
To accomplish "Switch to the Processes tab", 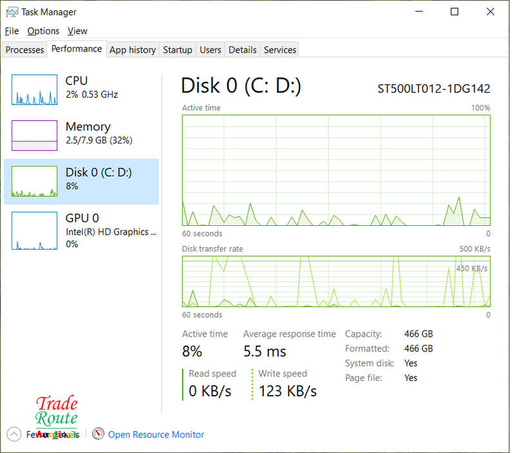I will pos(24,50).
